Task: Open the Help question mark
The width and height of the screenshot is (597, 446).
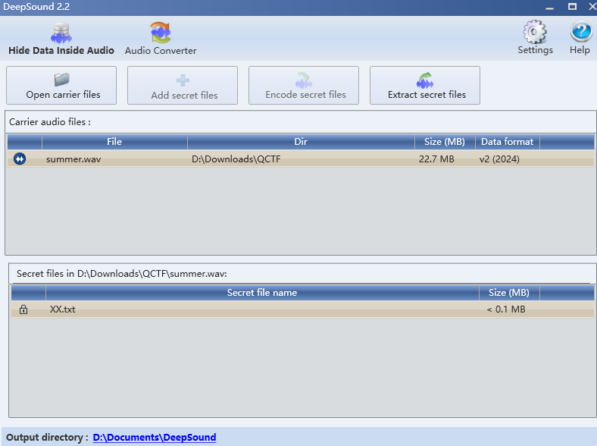Action: 580,38
